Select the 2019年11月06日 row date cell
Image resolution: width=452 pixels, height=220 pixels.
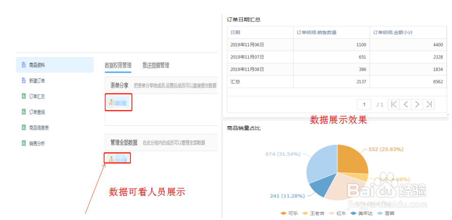pos(260,45)
